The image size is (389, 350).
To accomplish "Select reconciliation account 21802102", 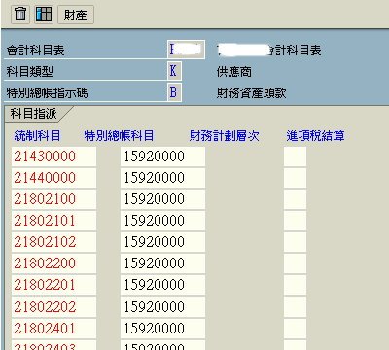I will (x=53, y=242).
